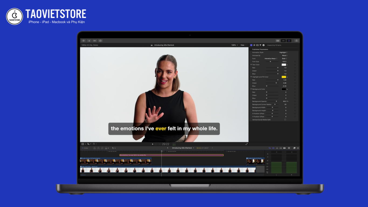368x207 pixels.
Task: Open the Info inspector tab icon
Action: pos(263,45)
